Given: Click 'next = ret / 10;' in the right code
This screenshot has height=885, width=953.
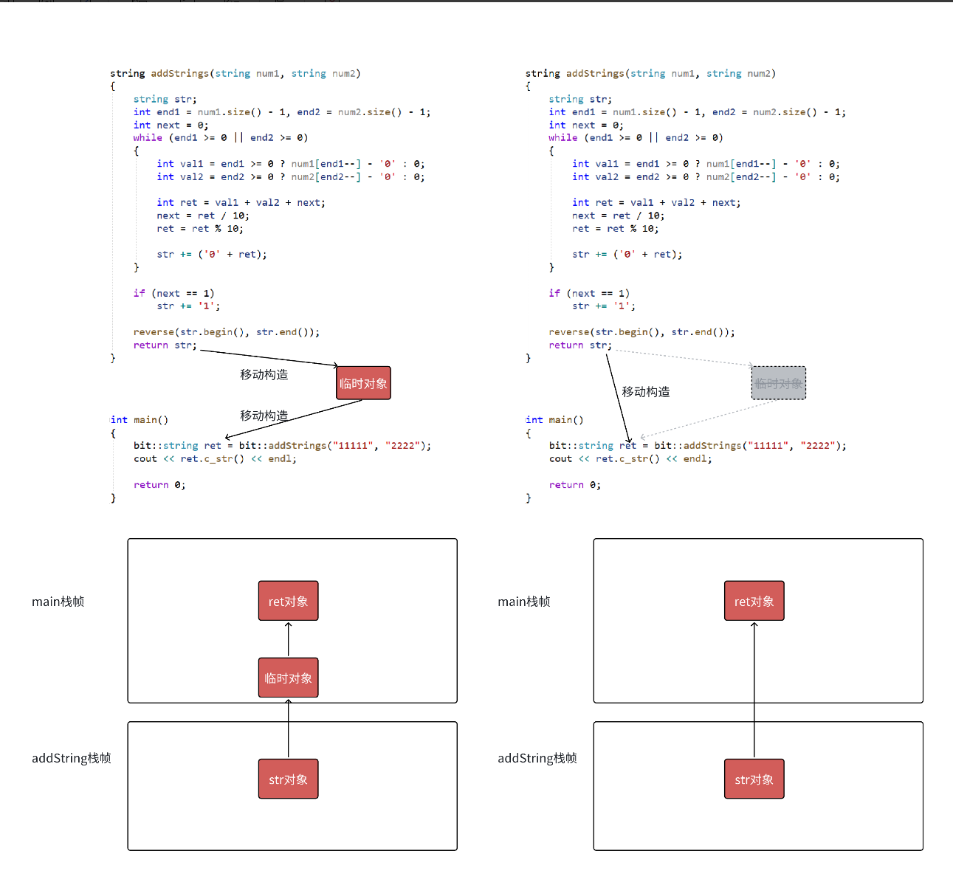Looking at the screenshot, I should click(619, 216).
